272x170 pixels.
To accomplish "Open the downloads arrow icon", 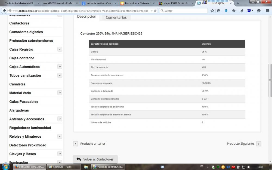I will click(226, 11).
